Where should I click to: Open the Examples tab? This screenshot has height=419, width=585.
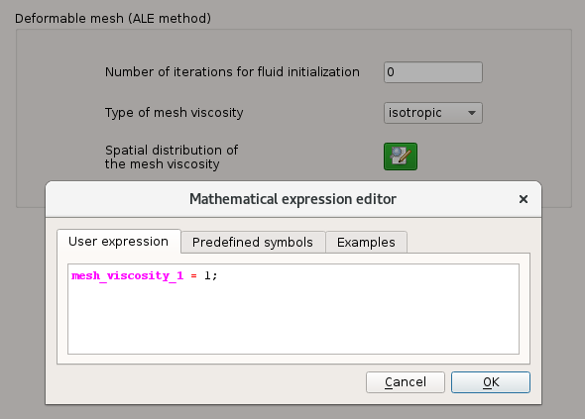(x=366, y=243)
